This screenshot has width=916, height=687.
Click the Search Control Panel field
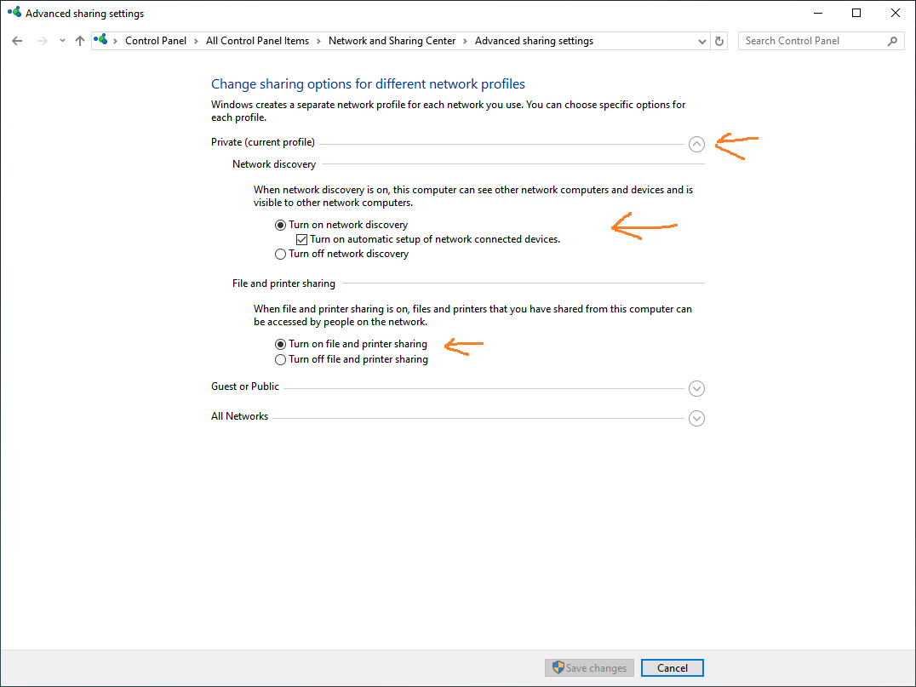821,41
